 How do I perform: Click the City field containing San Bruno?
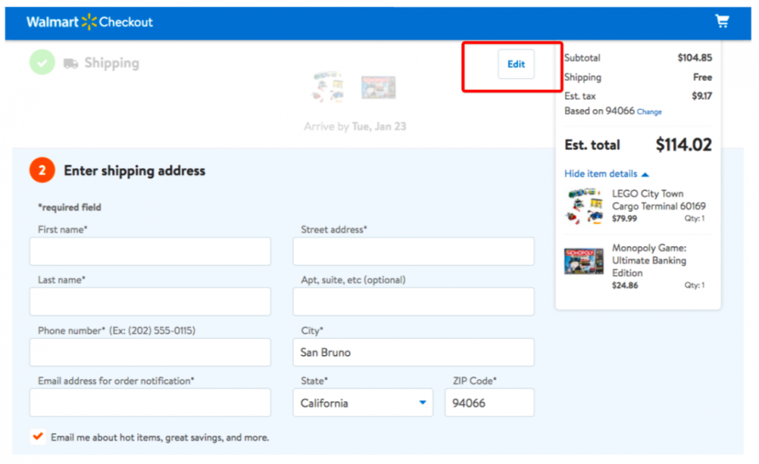413,353
